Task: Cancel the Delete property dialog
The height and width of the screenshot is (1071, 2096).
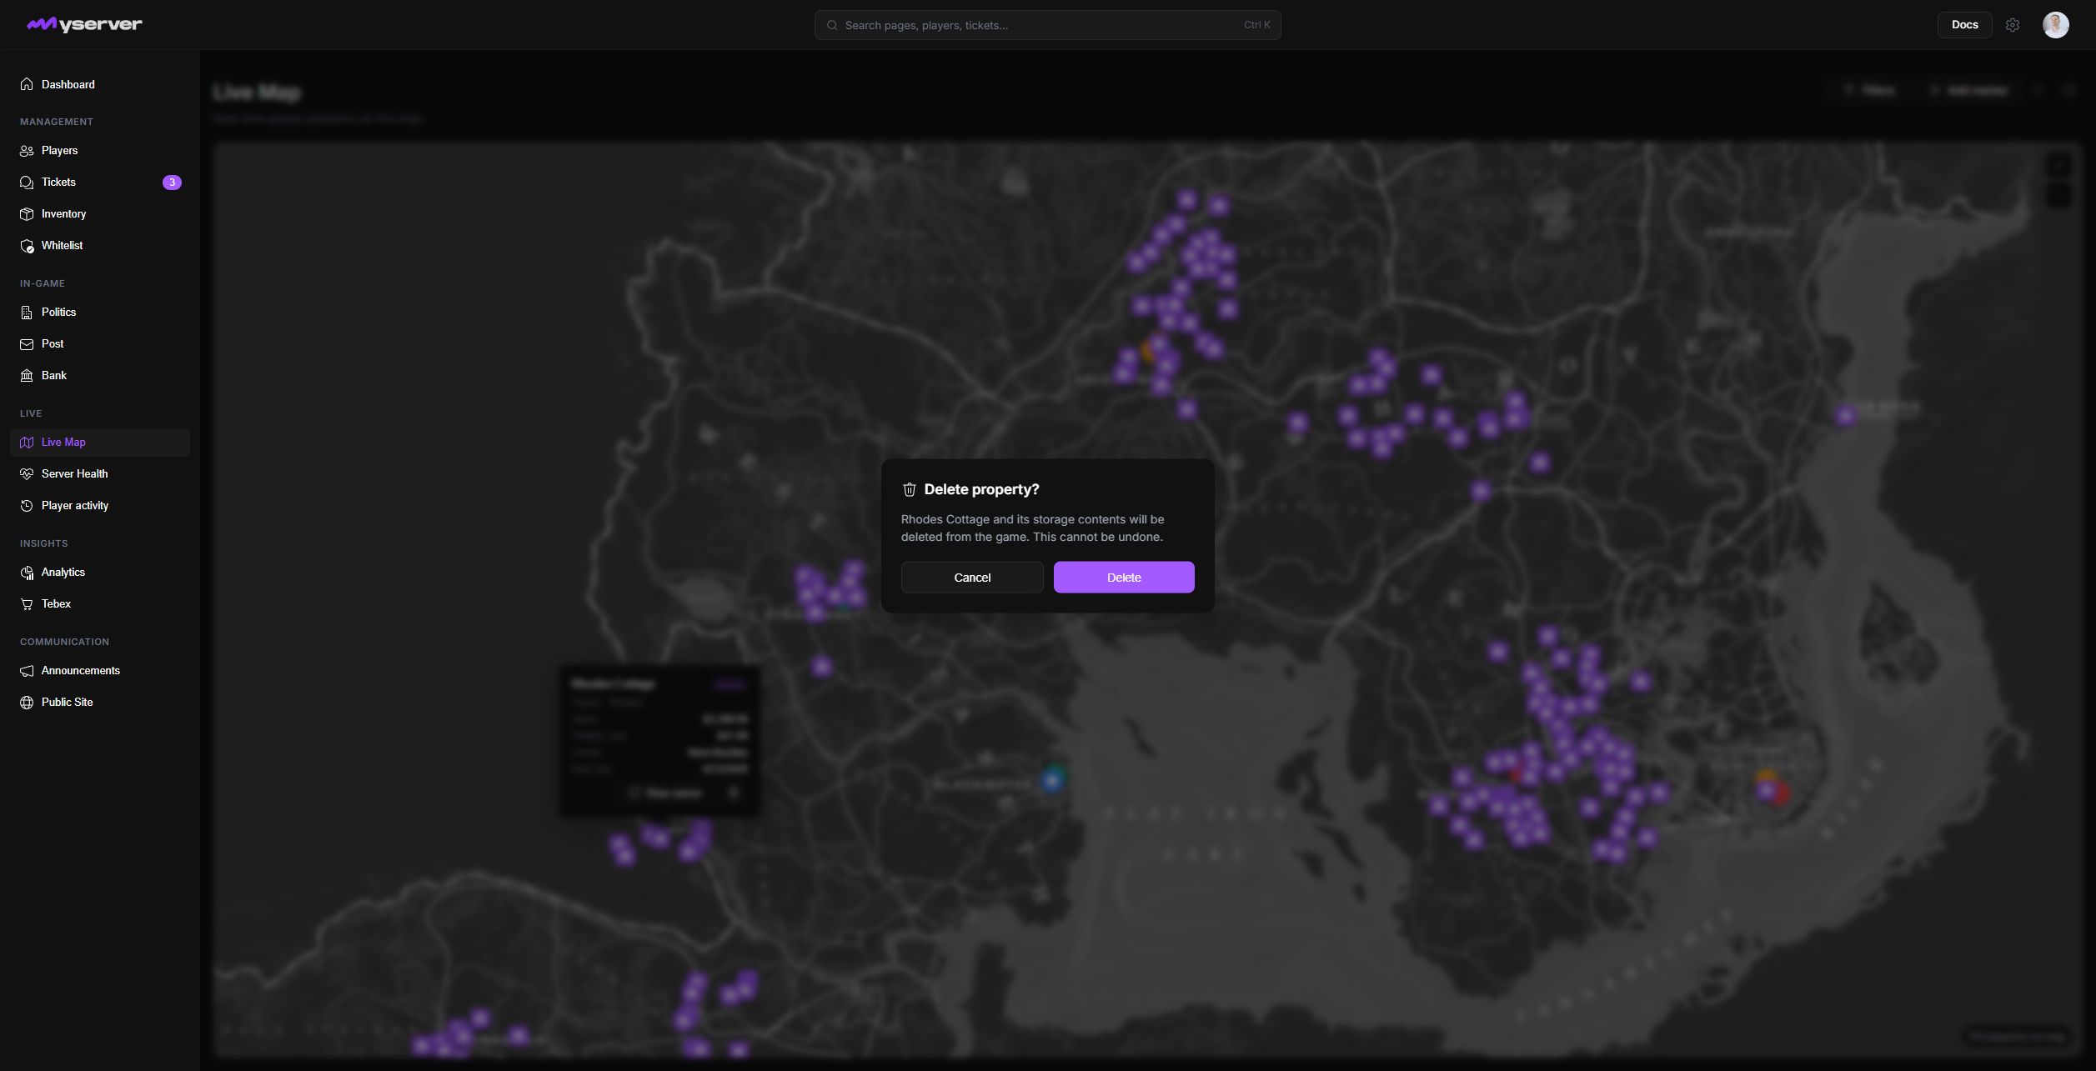Action: point(972,577)
